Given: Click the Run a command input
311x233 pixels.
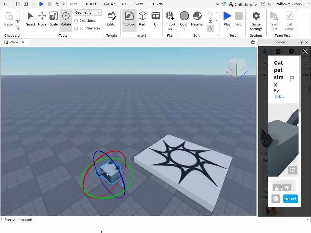Looking at the screenshot, I should (155, 220).
